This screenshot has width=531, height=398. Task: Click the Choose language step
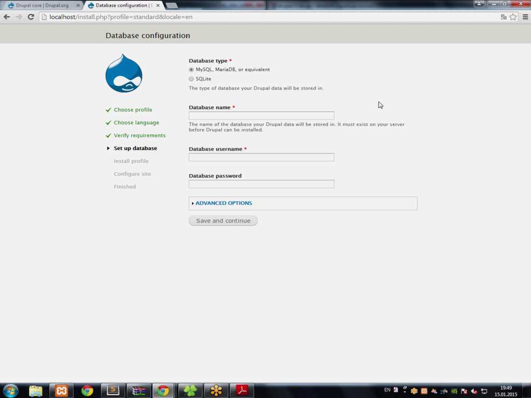point(136,122)
